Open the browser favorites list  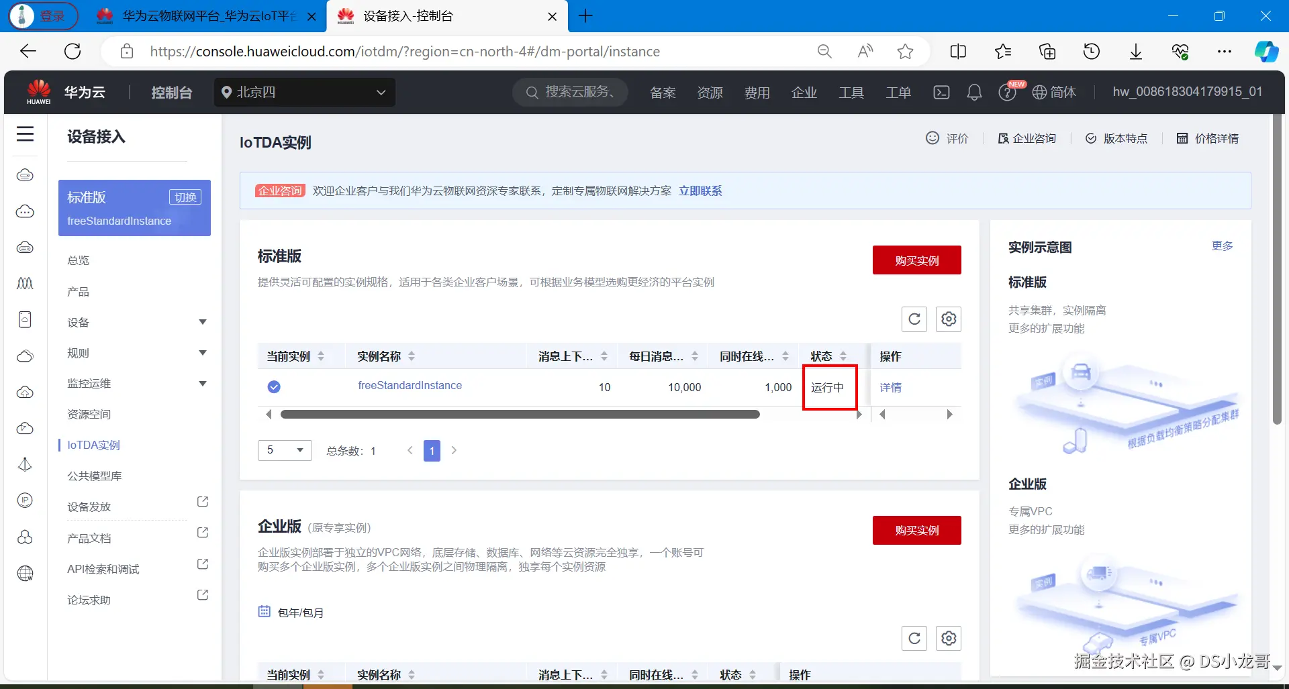[x=1003, y=52]
